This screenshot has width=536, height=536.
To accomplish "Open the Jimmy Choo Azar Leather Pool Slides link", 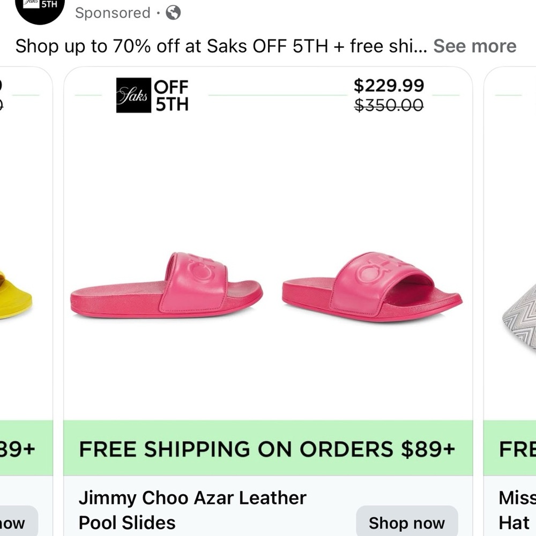I will coord(193,509).
